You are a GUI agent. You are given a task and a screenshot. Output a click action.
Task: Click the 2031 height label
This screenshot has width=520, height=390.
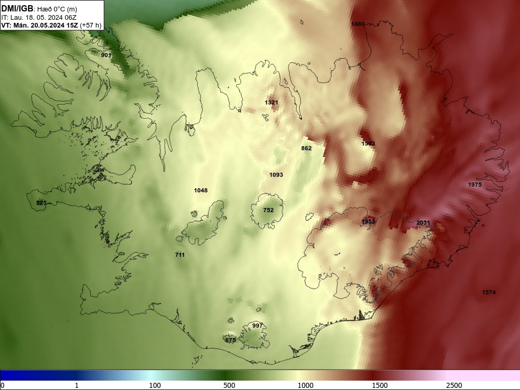tap(423, 223)
